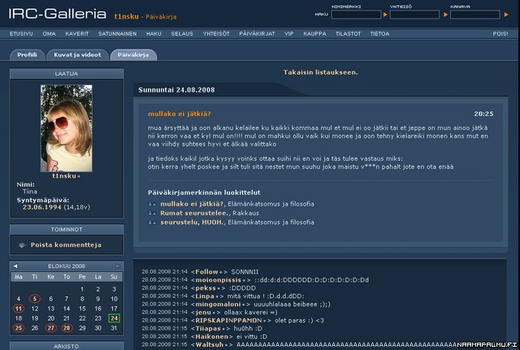This screenshot has height=350, width=520.
Task: Click icon next to 'Rumat seurustelee.' entry
Action: pos(152,214)
